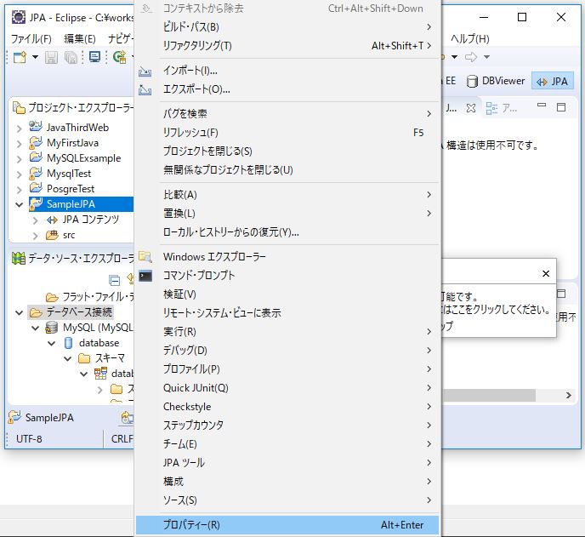
Task: Collapse the データベース接続 folder
Action: (x=20, y=312)
